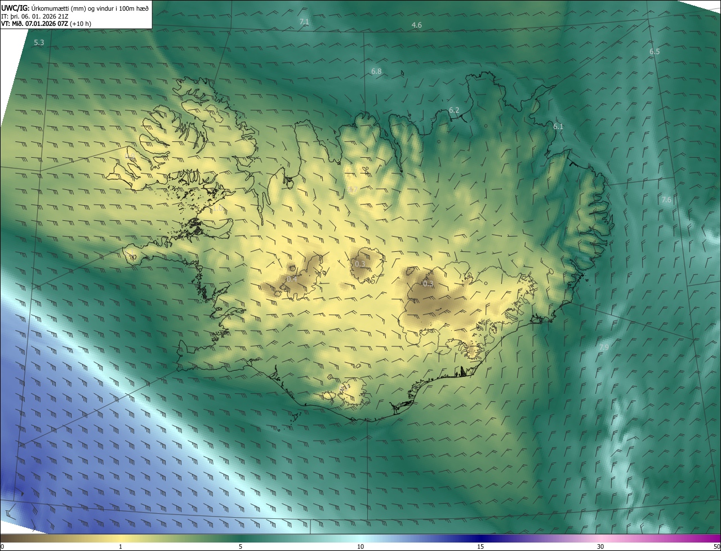Click the "50" tick label on the color scale

tap(716, 546)
